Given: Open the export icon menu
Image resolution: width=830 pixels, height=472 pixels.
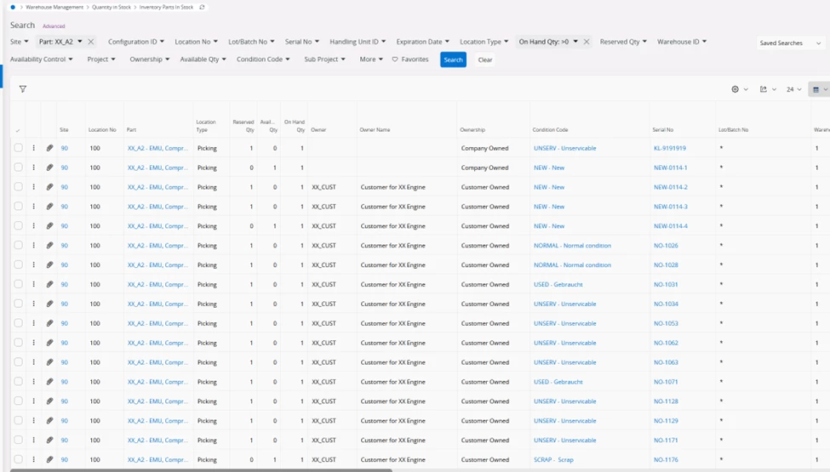Looking at the screenshot, I should pyautogui.click(x=768, y=89).
